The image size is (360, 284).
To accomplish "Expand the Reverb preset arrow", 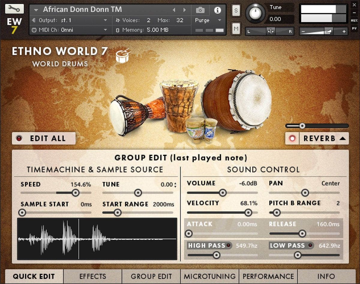I will 343,139.
